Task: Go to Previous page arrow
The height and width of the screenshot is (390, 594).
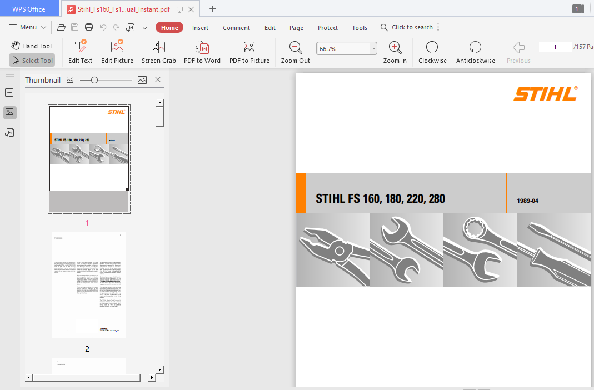Action: 518,52
